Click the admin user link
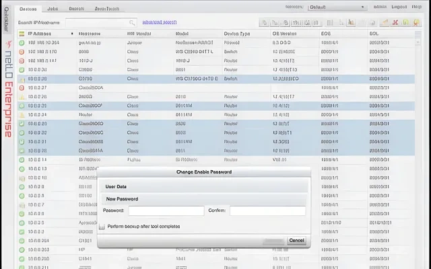 (380, 7)
